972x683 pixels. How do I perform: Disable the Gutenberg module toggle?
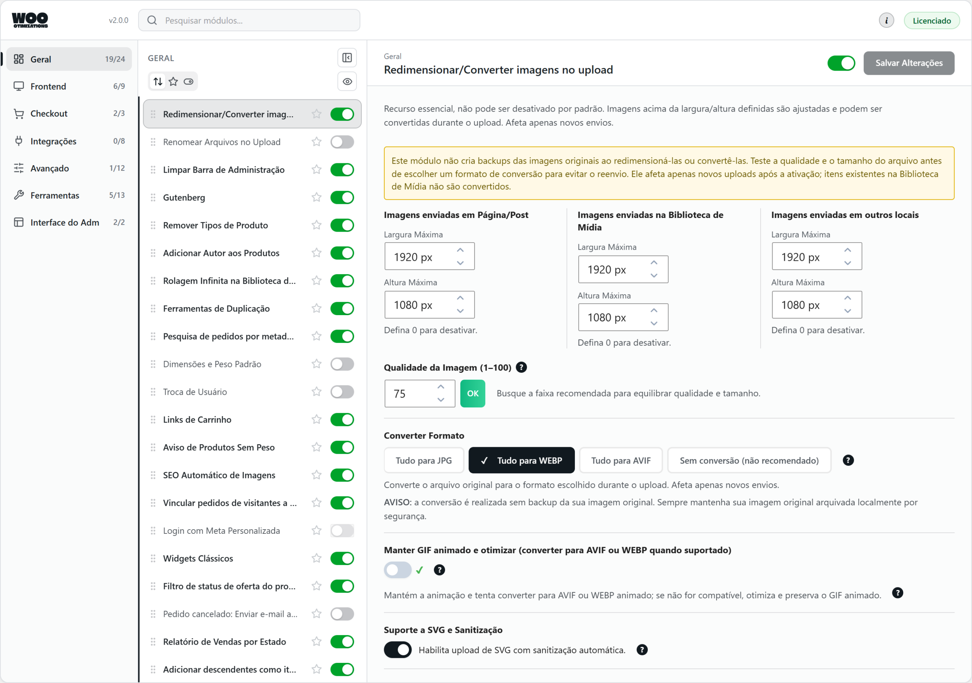point(342,197)
